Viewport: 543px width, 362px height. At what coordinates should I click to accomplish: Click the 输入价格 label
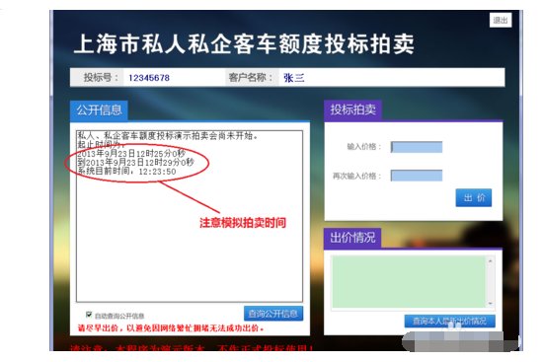(364, 147)
